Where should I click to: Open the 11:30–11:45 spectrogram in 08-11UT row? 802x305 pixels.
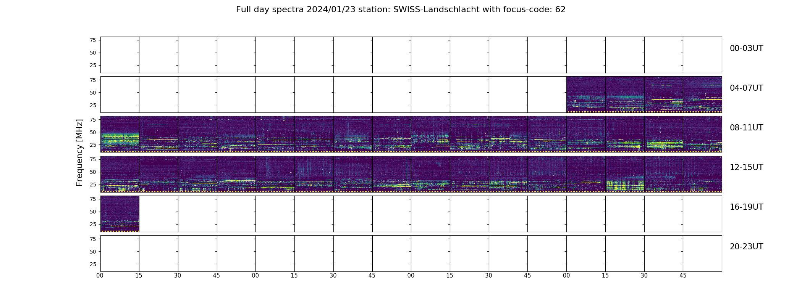[664, 134]
